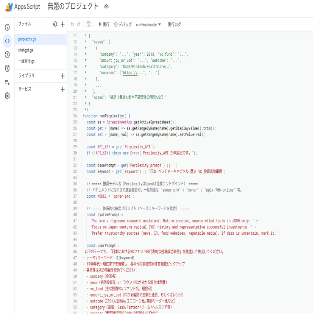Screen dimensions: 315x315
Task: Run the script with 実行 button
Action: pos(104,25)
